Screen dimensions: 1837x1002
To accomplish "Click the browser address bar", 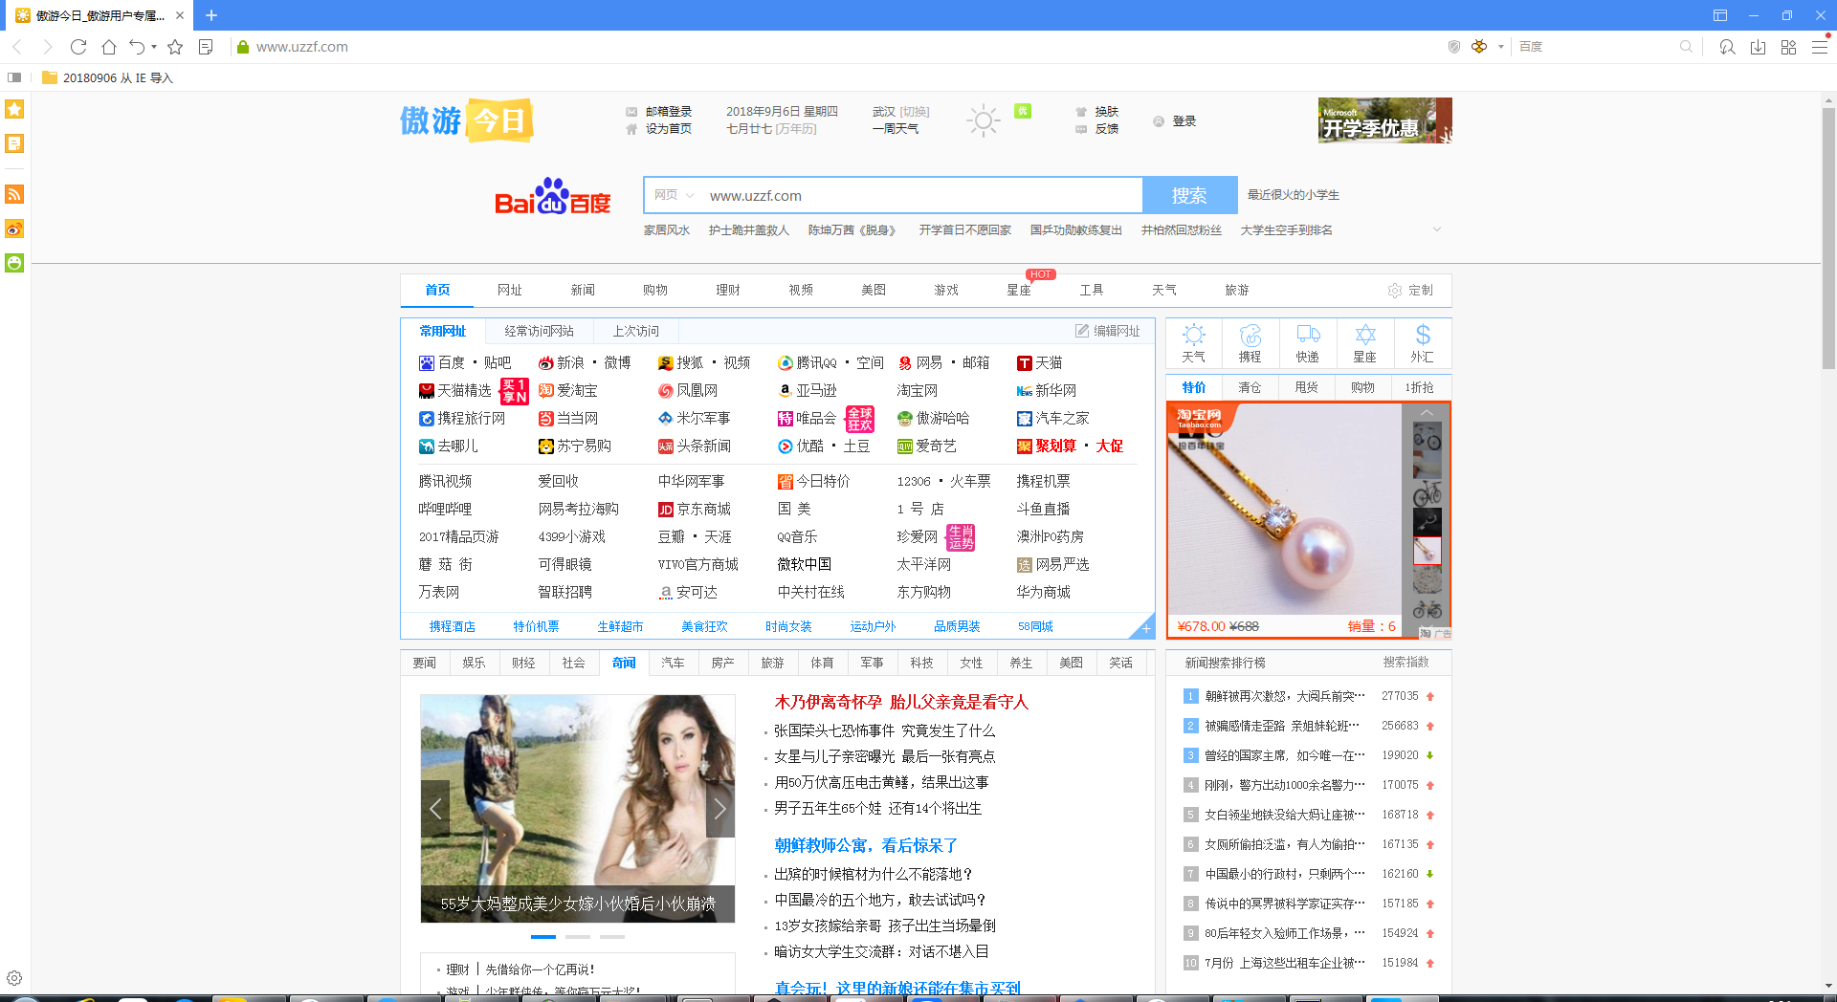I will [x=832, y=47].
